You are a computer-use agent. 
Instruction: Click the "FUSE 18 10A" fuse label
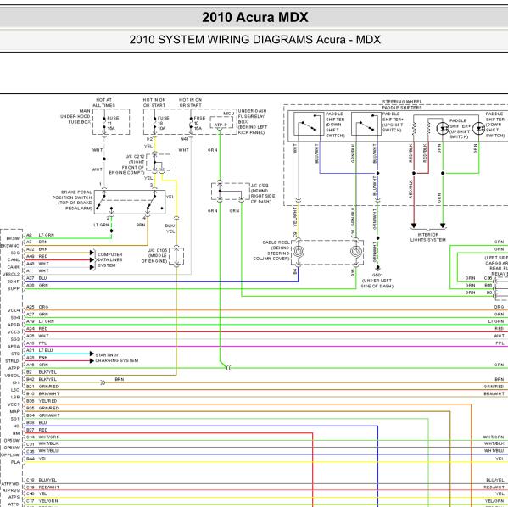[164, 123]
